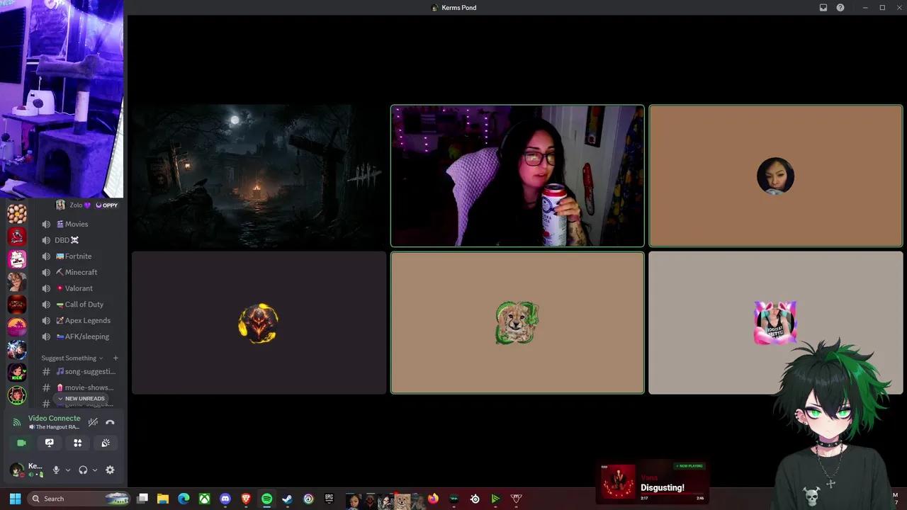This screenshot has height=510, width=907.
Task: Toggle noise suppression icon
Action: click(93, 422)
